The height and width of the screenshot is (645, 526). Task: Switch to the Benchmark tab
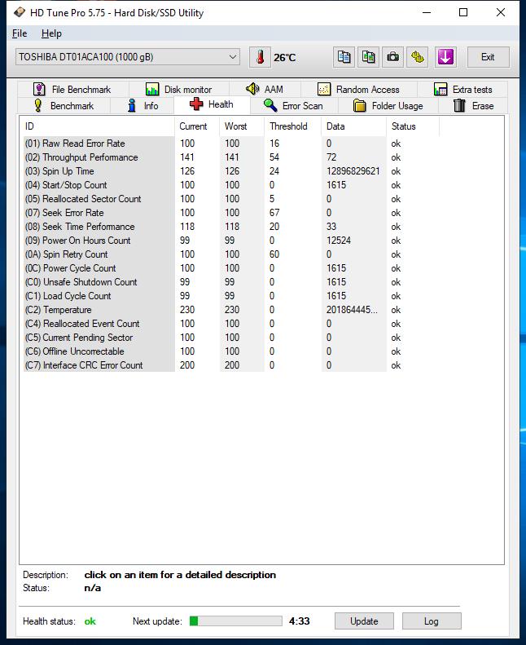pos(64,106)
